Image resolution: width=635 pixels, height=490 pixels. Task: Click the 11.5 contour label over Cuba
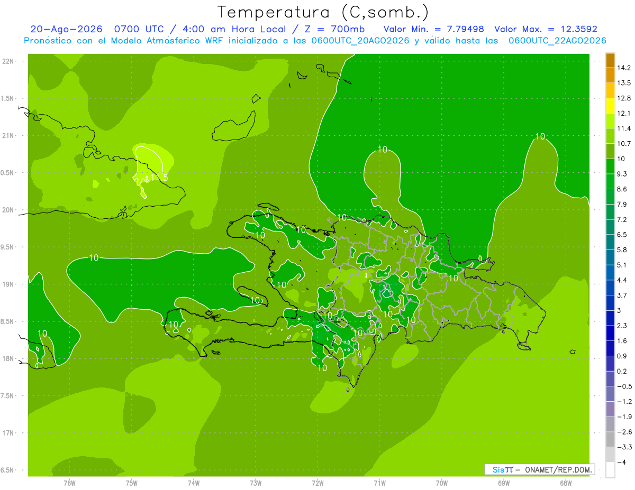click(x=159, y=178)
